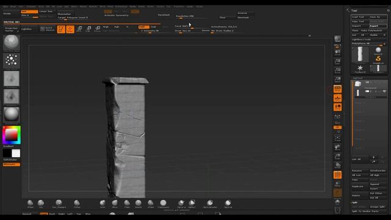Select the ClipCircle brush
The height and width of the screenshot is (220, 391).
coord(228,204)
